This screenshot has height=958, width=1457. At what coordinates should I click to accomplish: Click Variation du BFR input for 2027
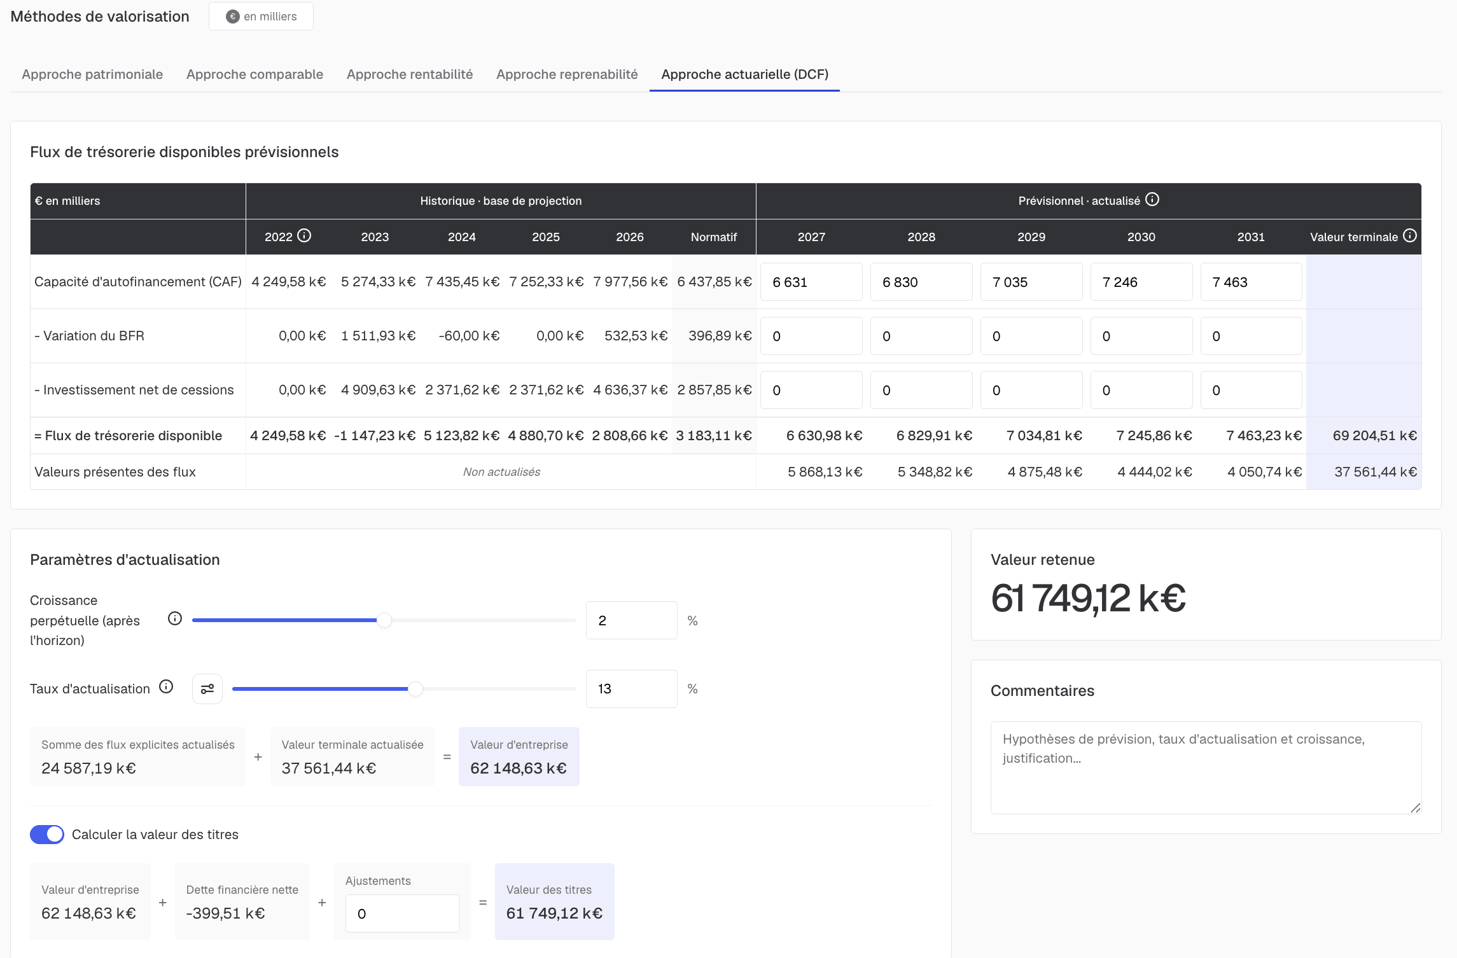pos(811,336)
